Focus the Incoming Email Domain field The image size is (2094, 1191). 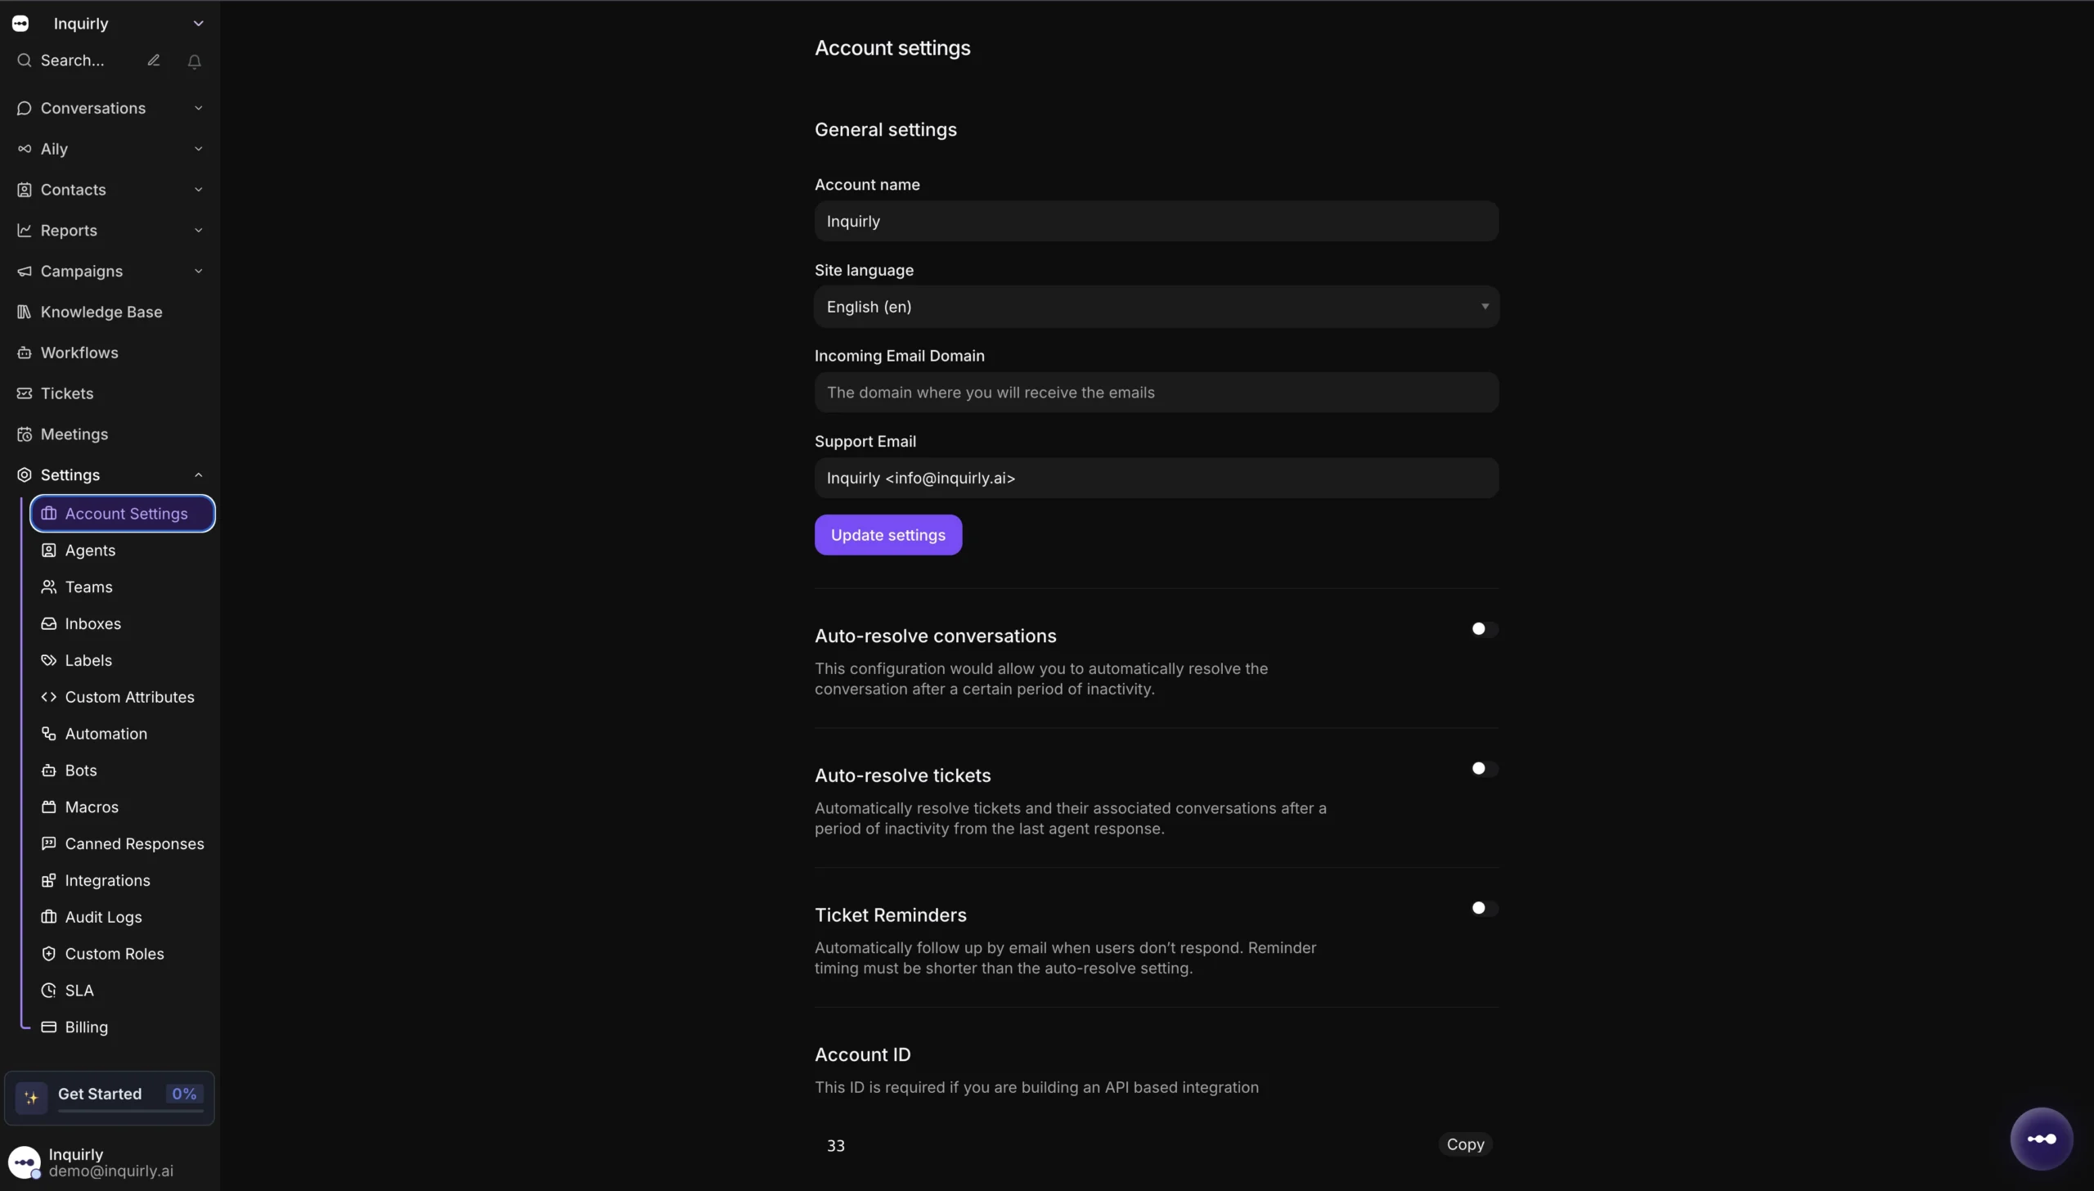point(1157,393)
